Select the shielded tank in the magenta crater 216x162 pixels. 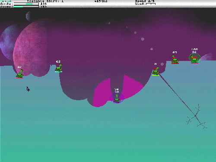coord(117,98)
